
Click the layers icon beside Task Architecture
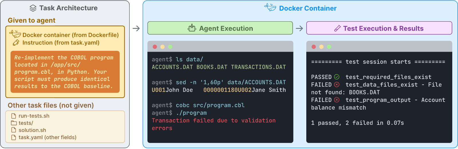[x=33, y=8]
